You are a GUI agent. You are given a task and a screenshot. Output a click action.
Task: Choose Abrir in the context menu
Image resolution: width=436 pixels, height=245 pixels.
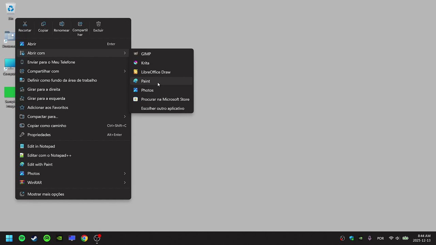tap(73, 44)
